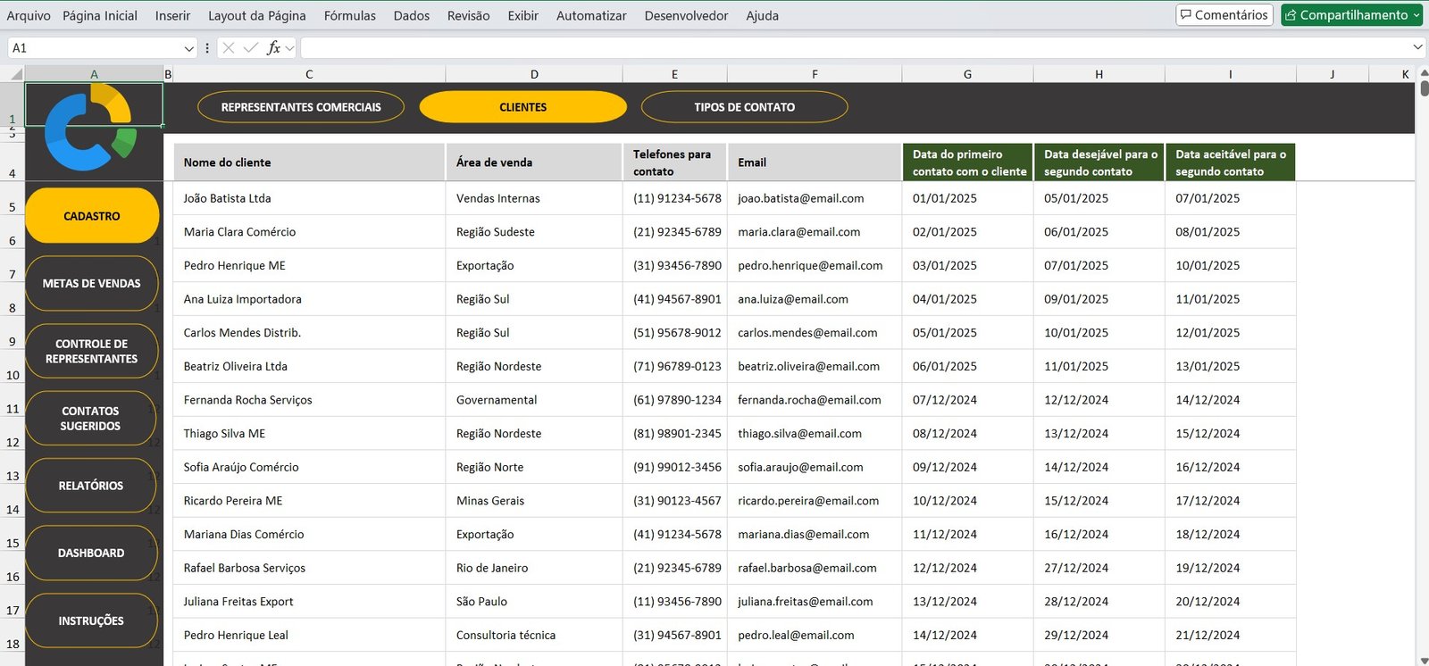The width and height of the screenshot is (1429, 666).
Task: Select the donut chart logo image
Action: 89,128
